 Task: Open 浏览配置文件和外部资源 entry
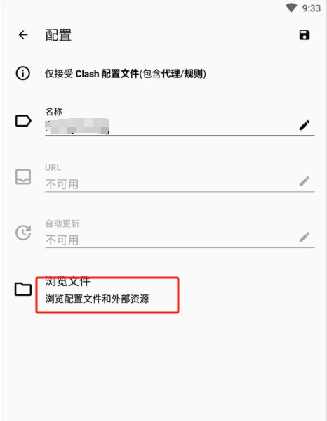coord(97,299)
